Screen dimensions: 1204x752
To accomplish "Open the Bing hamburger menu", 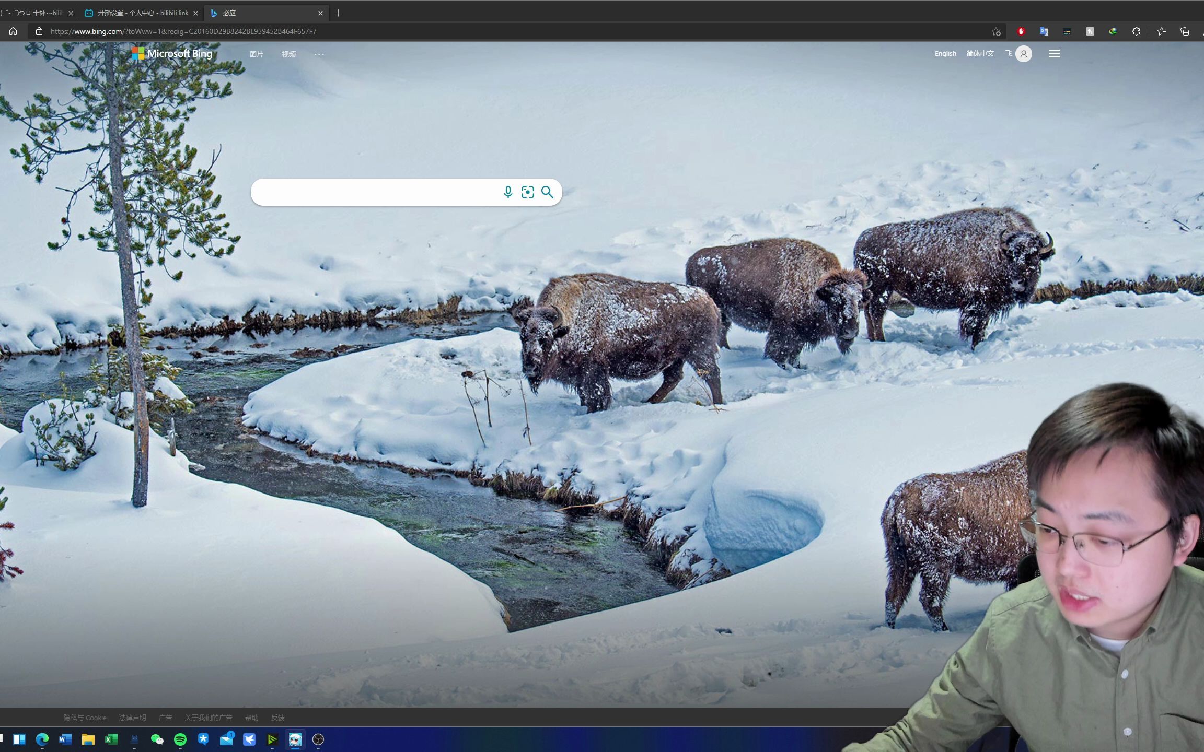I will (x=1054, y=53).
